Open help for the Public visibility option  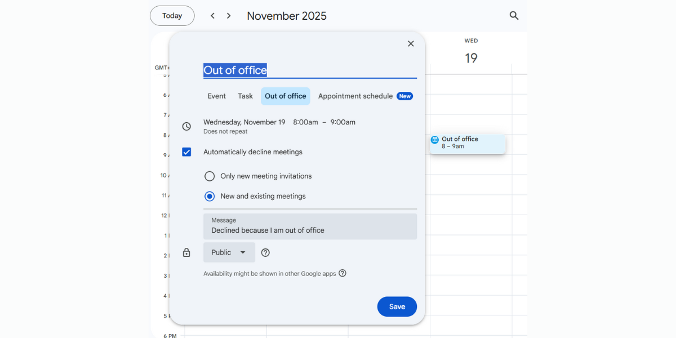click(265, 252)
